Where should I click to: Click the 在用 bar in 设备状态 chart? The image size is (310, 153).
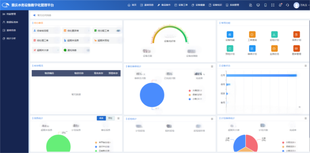point(262,75)
